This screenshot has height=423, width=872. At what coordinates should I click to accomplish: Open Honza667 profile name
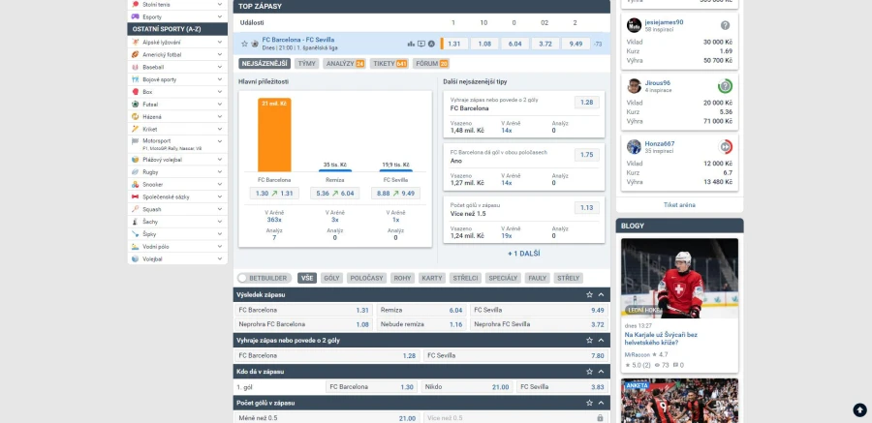pyautogui.click(x=660, y=143)
